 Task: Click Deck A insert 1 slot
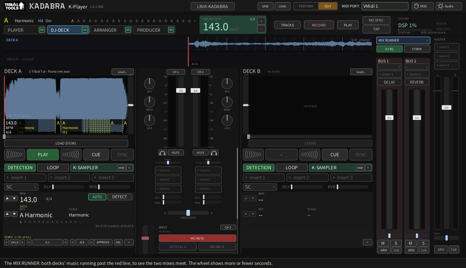(25, 177)
